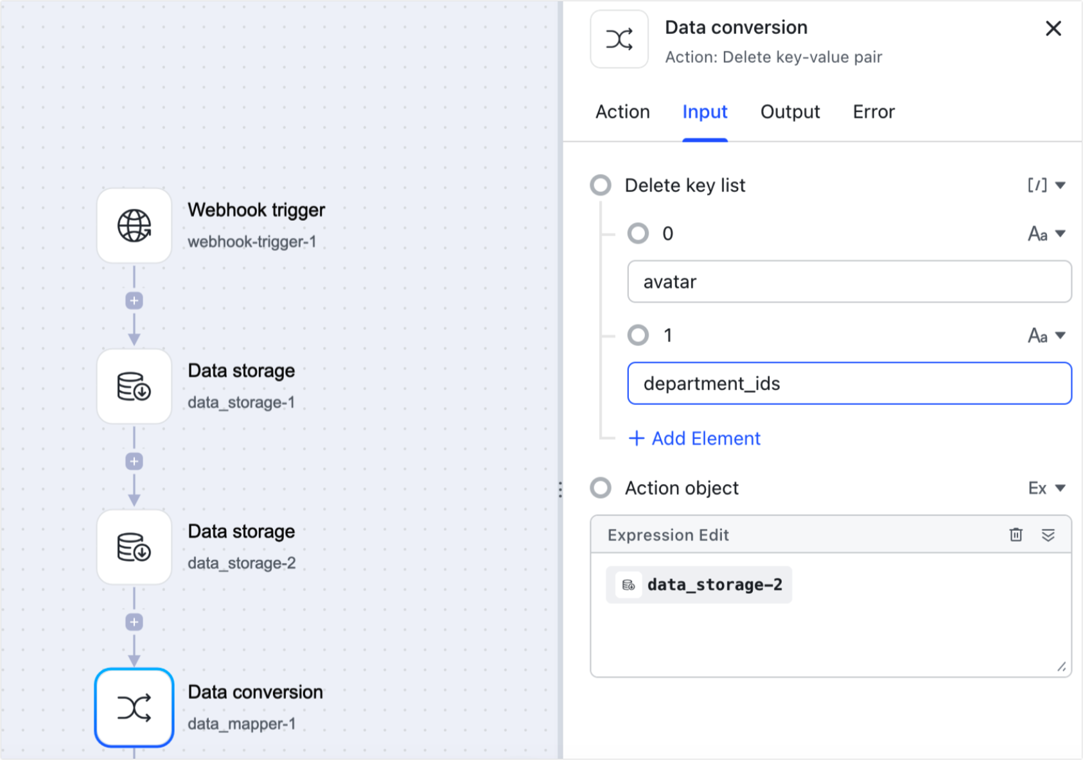Delete the expression using the trash icon
The image size is (1083, 760).
point(1016,534)
